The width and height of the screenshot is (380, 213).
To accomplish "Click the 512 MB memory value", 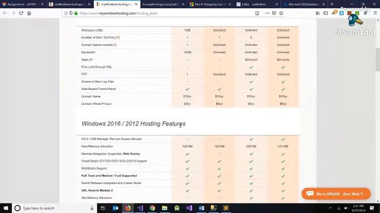I will [283, 146].
